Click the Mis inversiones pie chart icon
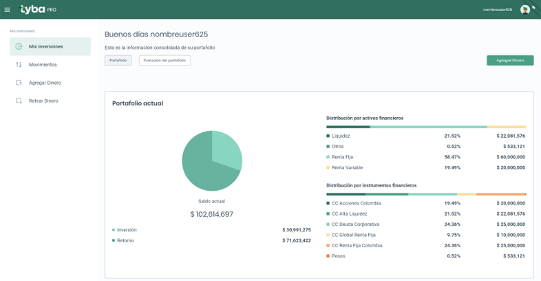 tap(19, 47)
